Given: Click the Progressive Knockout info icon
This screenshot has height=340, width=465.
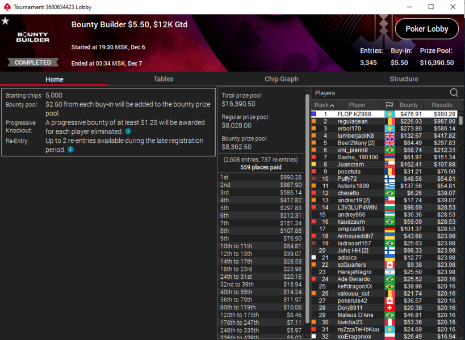Looking at the screenshot, I should (x=128, y=131).
